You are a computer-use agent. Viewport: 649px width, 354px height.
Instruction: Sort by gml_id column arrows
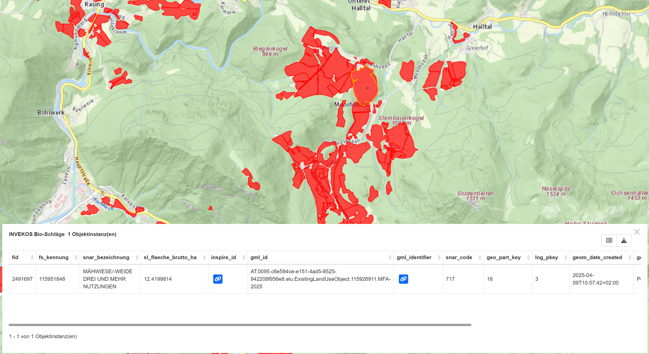[390, 257]
